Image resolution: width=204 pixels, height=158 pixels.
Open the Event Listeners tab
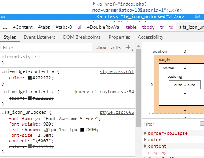pos(40,37)
